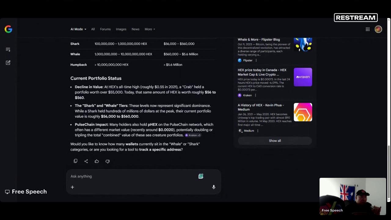This screenshot has width=391, height=220.
Task: Open the Google apps grid
Action: (367, 29)
